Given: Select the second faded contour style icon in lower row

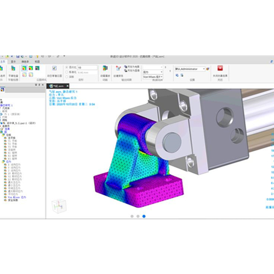Looking at the screenshot, I should pos(31,75).
